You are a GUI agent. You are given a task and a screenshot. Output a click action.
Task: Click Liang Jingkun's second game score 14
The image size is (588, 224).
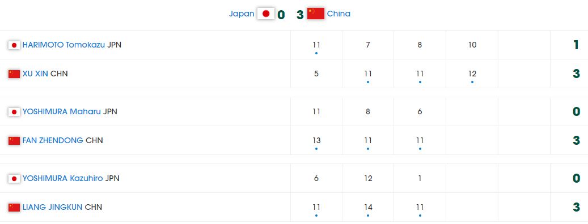tap(368, 207)
